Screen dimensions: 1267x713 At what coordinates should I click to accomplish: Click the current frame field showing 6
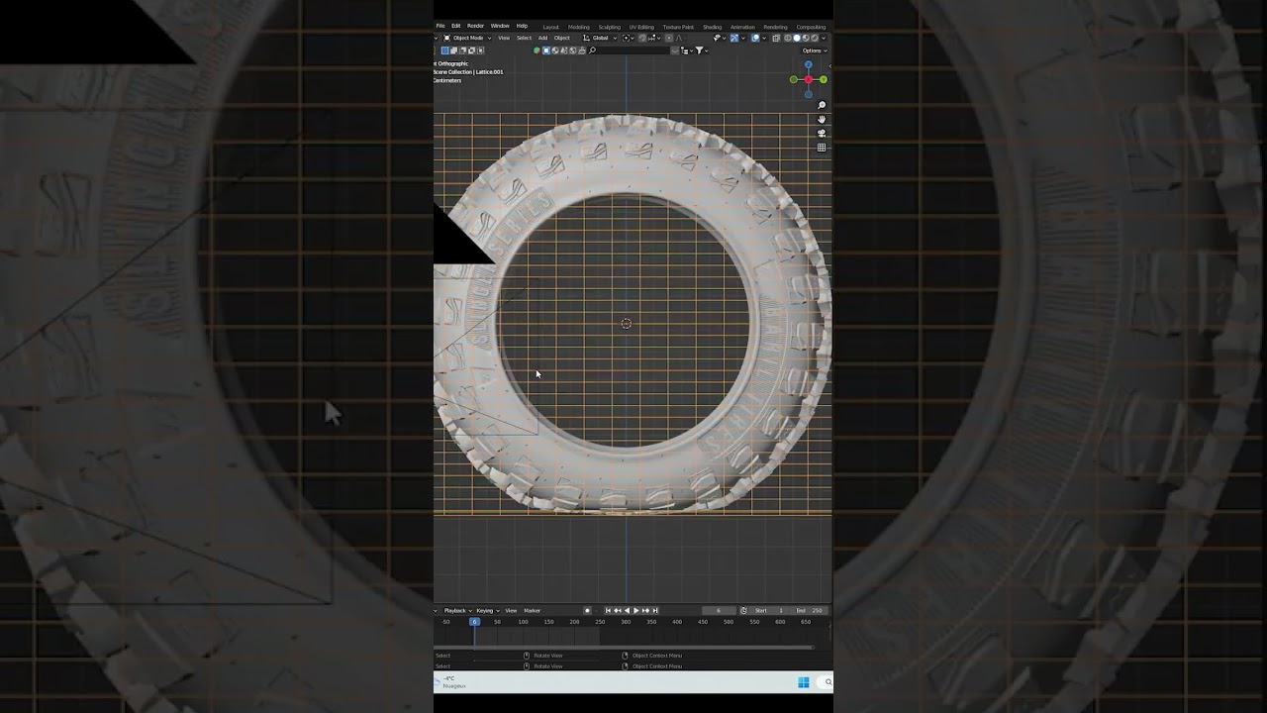click(719, 610)
